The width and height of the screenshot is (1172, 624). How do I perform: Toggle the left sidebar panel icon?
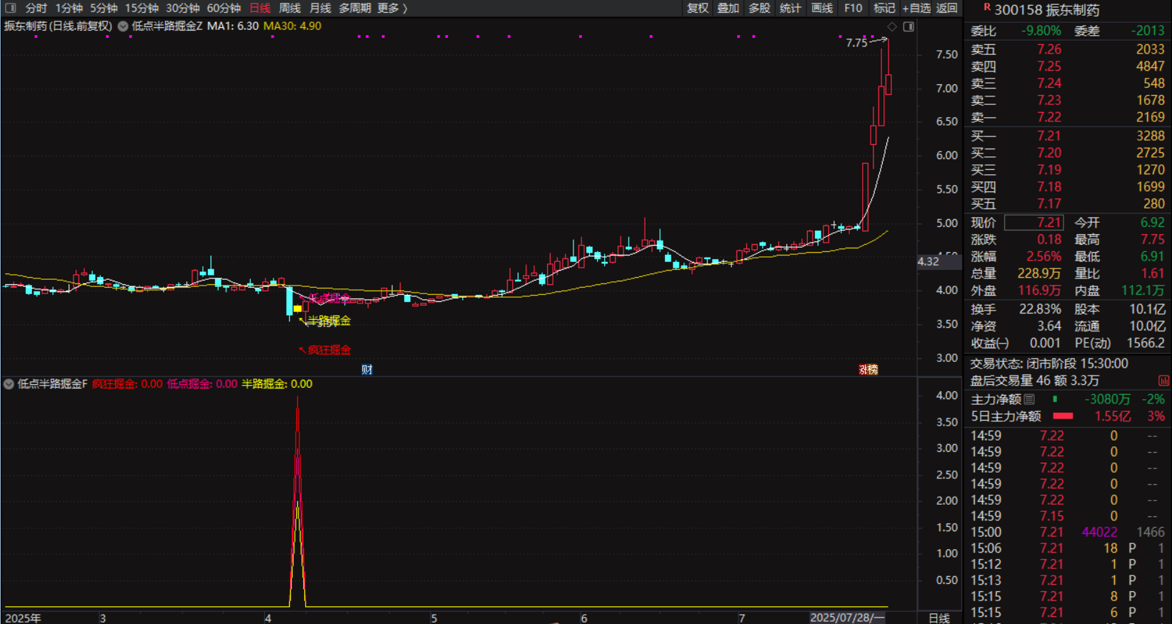11,8
